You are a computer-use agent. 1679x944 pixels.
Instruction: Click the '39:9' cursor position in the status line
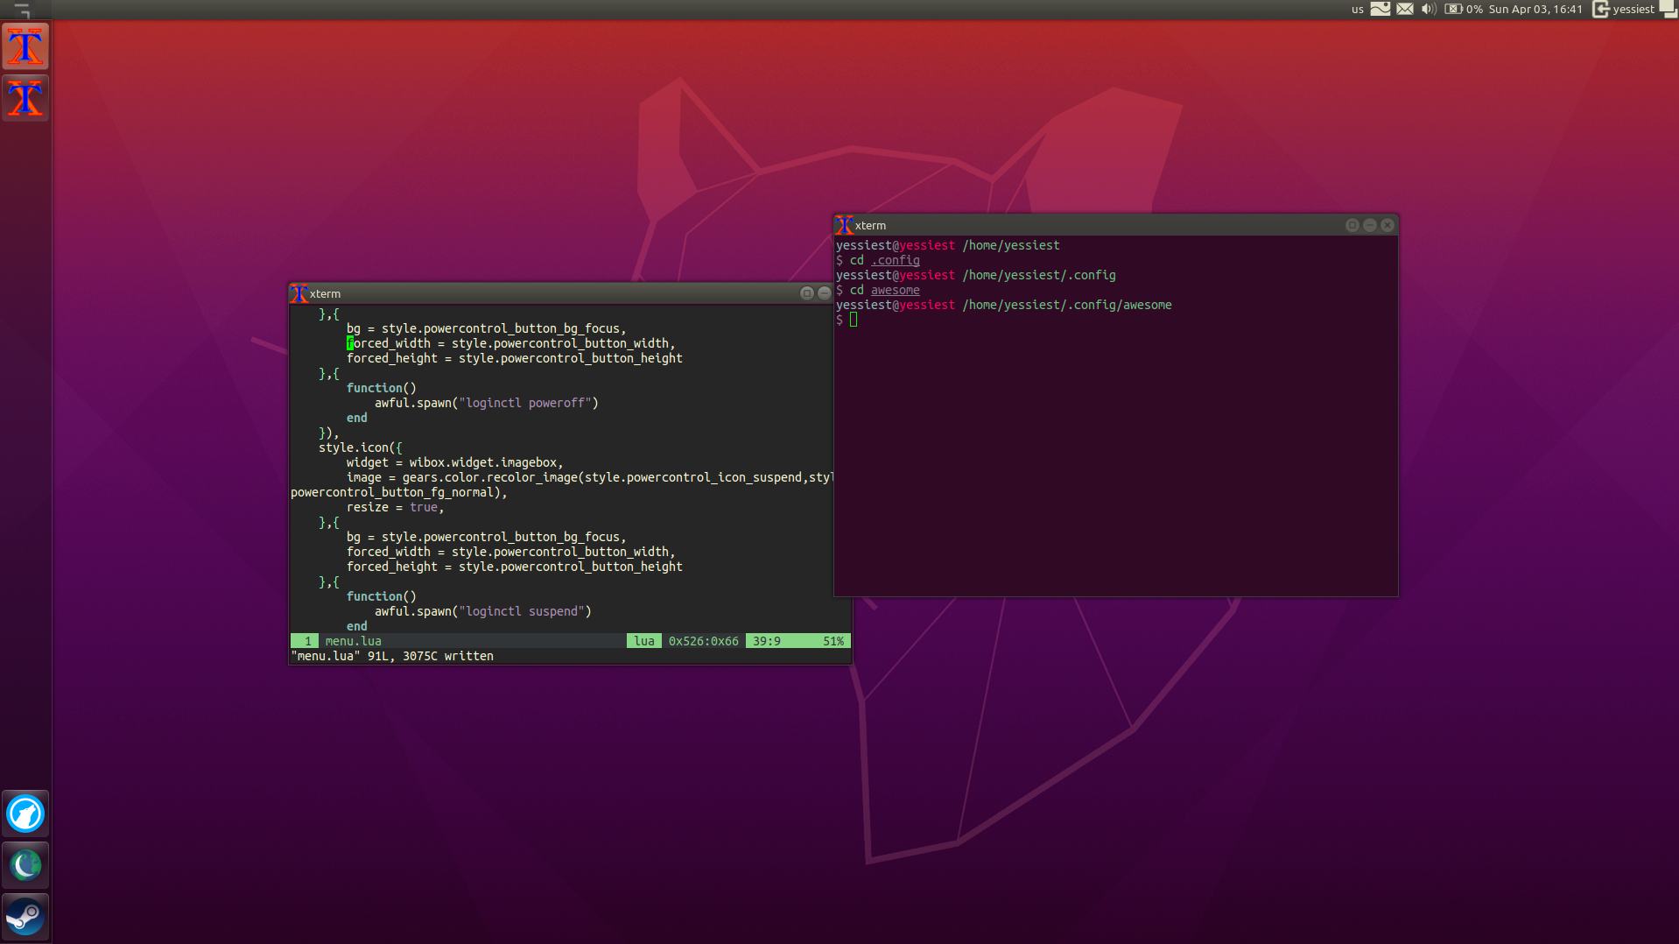click(x=767, y=641)
